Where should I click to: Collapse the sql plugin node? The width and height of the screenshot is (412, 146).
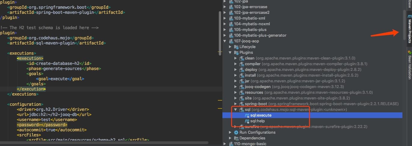pos(236,110)
